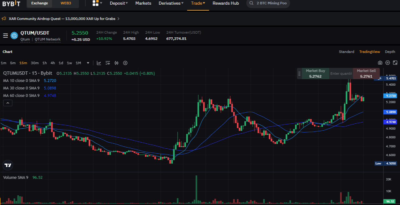Select the 30m timeframe
400x205 pixels.
(35, 63)
